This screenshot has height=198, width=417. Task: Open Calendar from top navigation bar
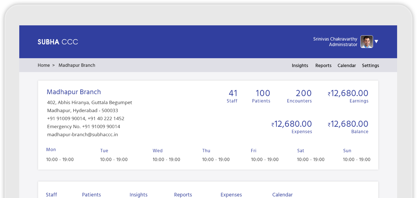coord(346,65)
